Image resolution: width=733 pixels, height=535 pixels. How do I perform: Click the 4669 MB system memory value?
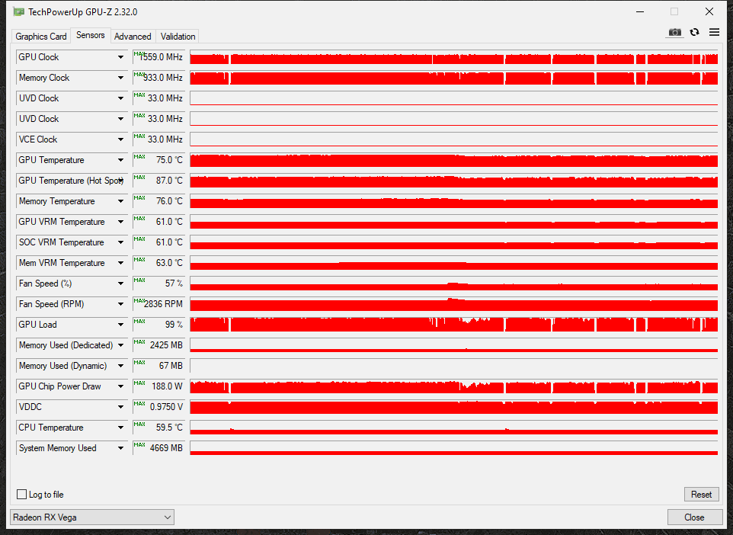point(159,448)
